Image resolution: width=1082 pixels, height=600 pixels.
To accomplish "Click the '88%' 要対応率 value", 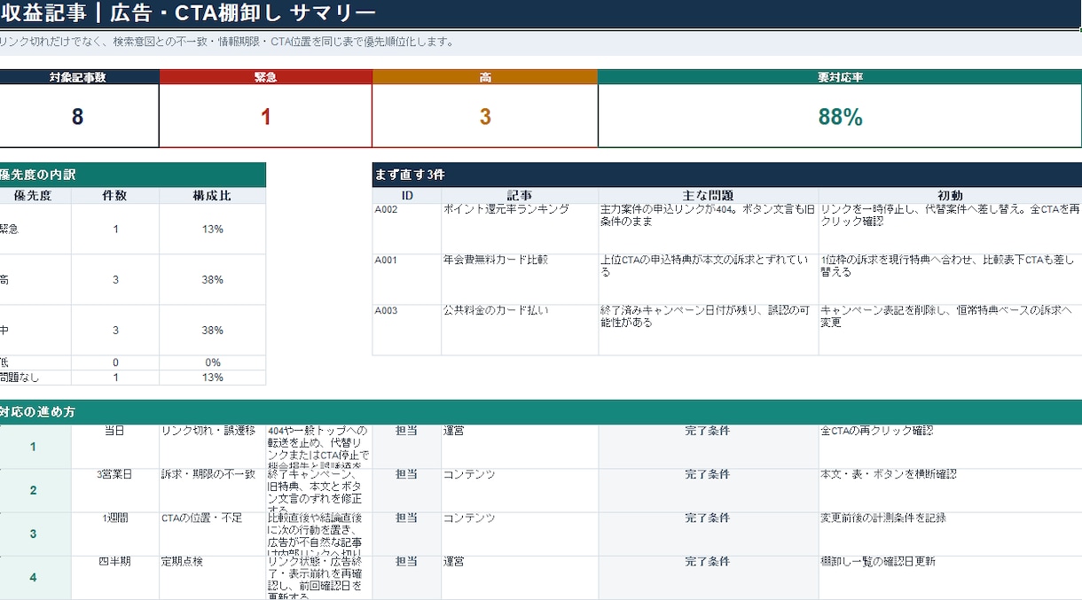I will (840, 116).
